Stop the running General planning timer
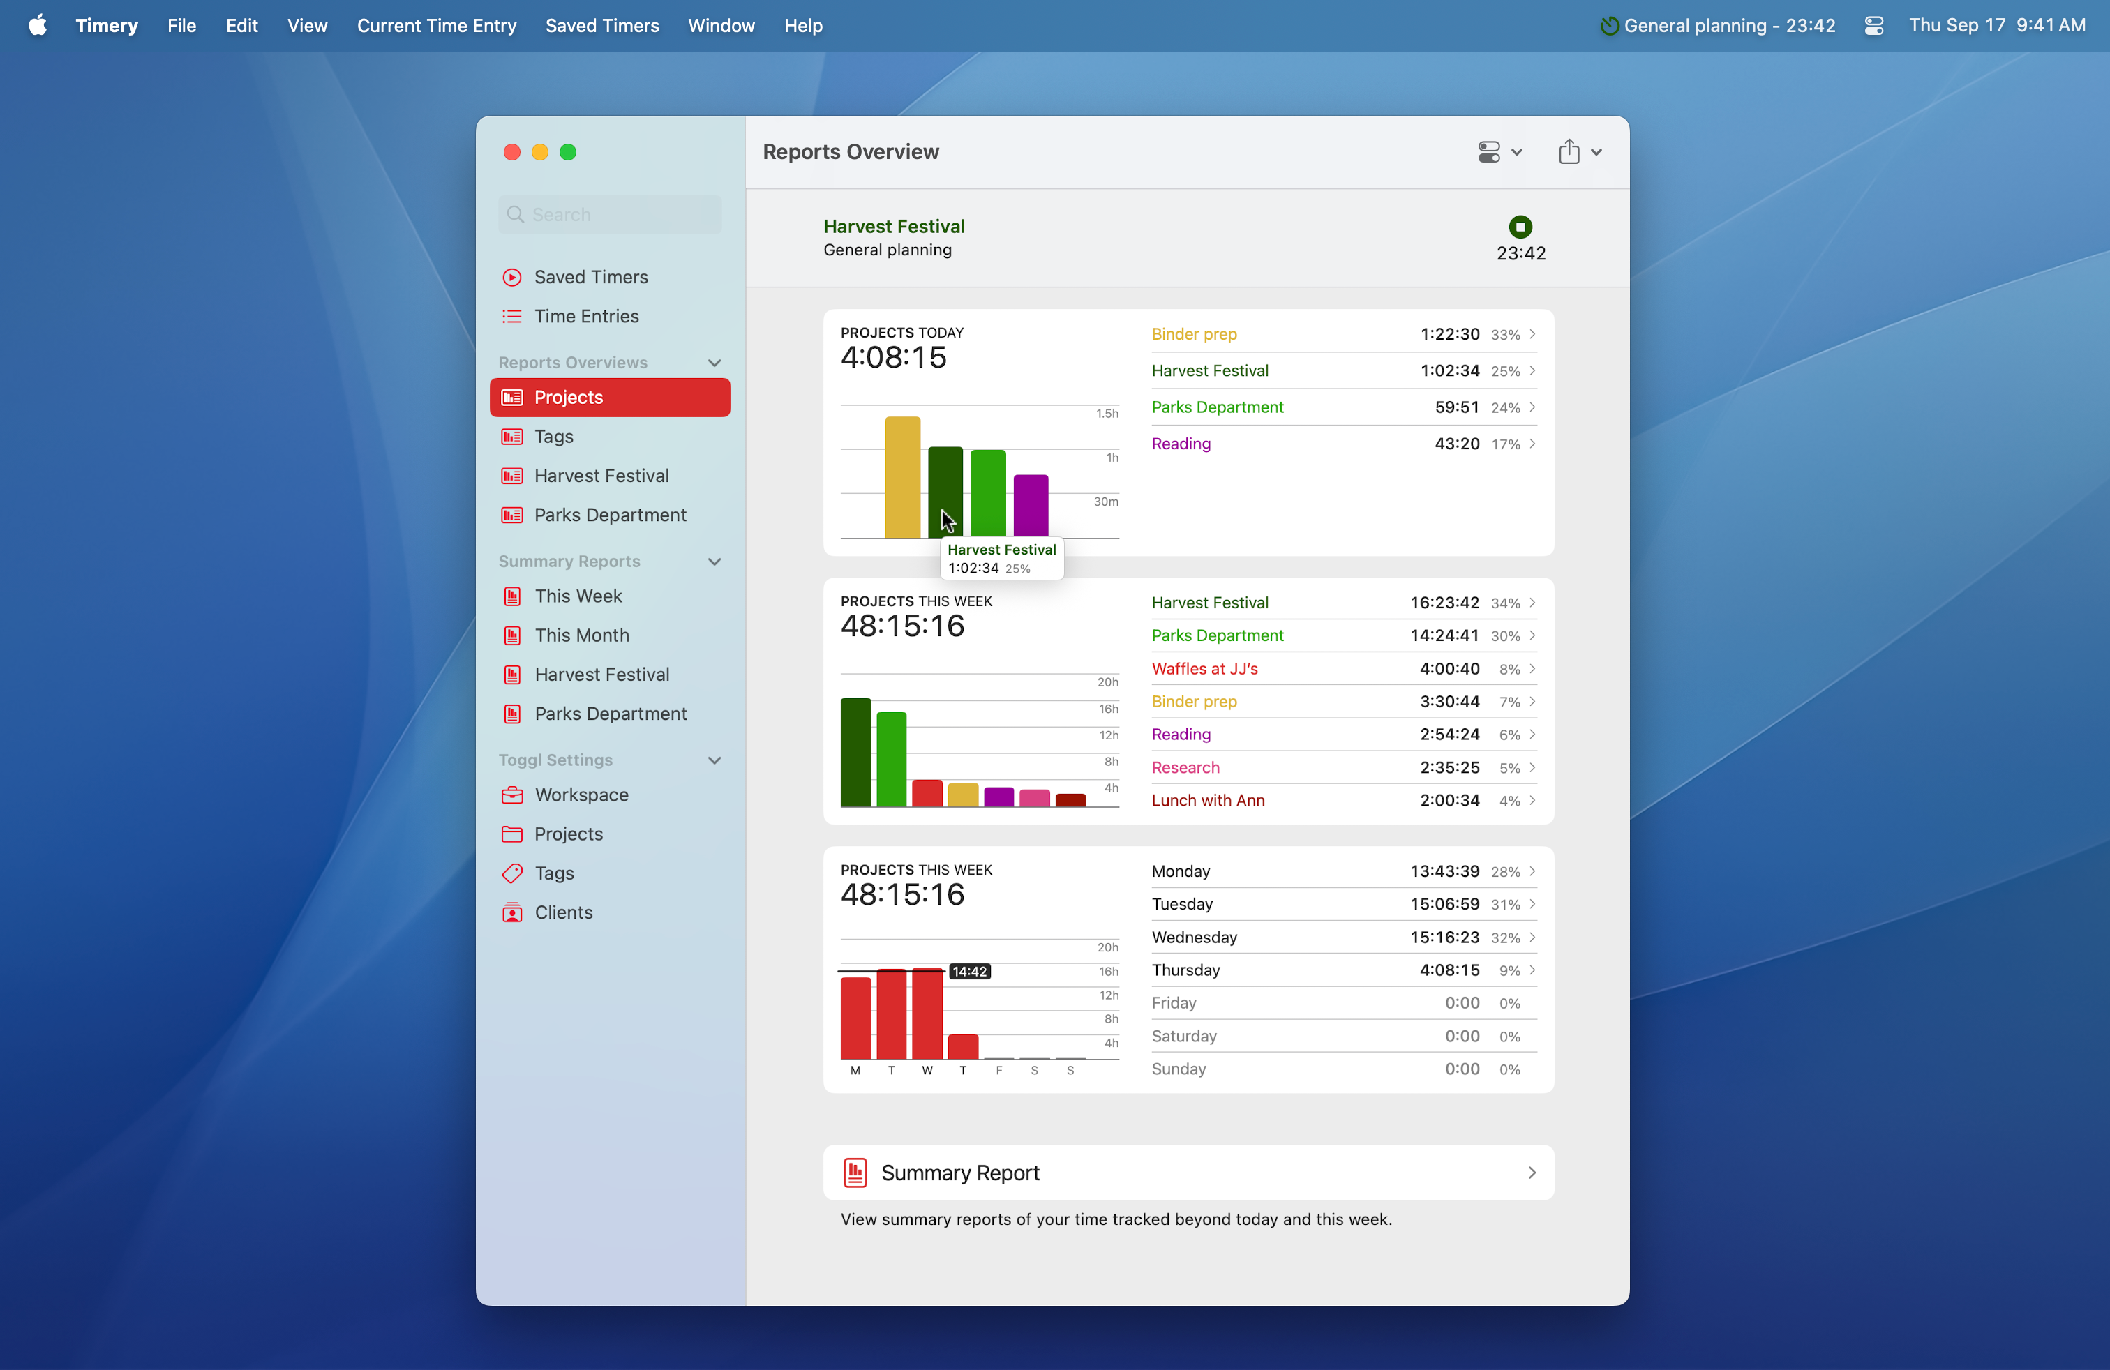This screenshot has height=1370, width=2110. (1520, 227)
